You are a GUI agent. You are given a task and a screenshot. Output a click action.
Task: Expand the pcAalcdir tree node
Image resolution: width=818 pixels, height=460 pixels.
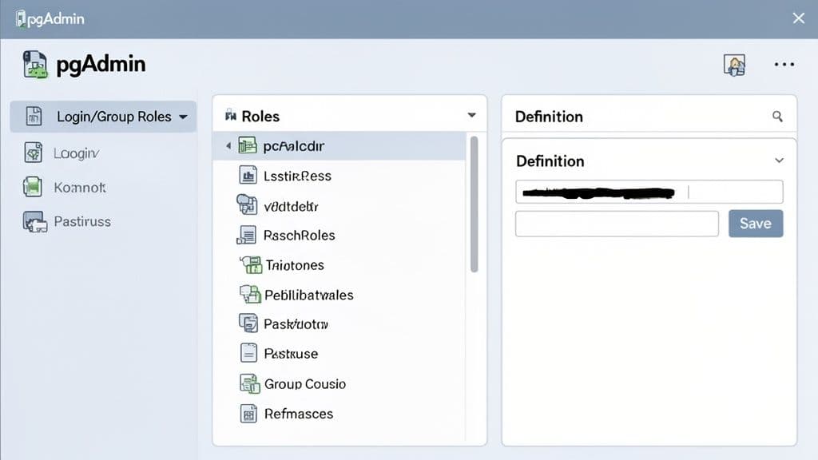tap(228, 145)
